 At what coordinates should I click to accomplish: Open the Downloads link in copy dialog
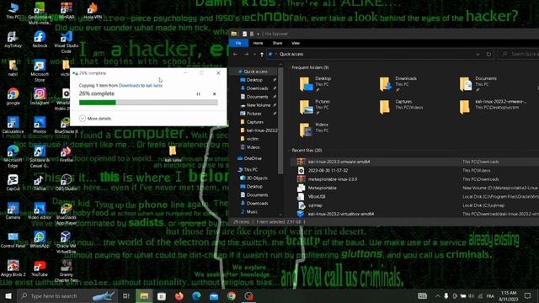coord(129,85)
